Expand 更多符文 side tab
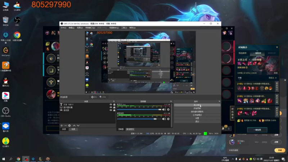288x162 pixels. click(277, 86)
